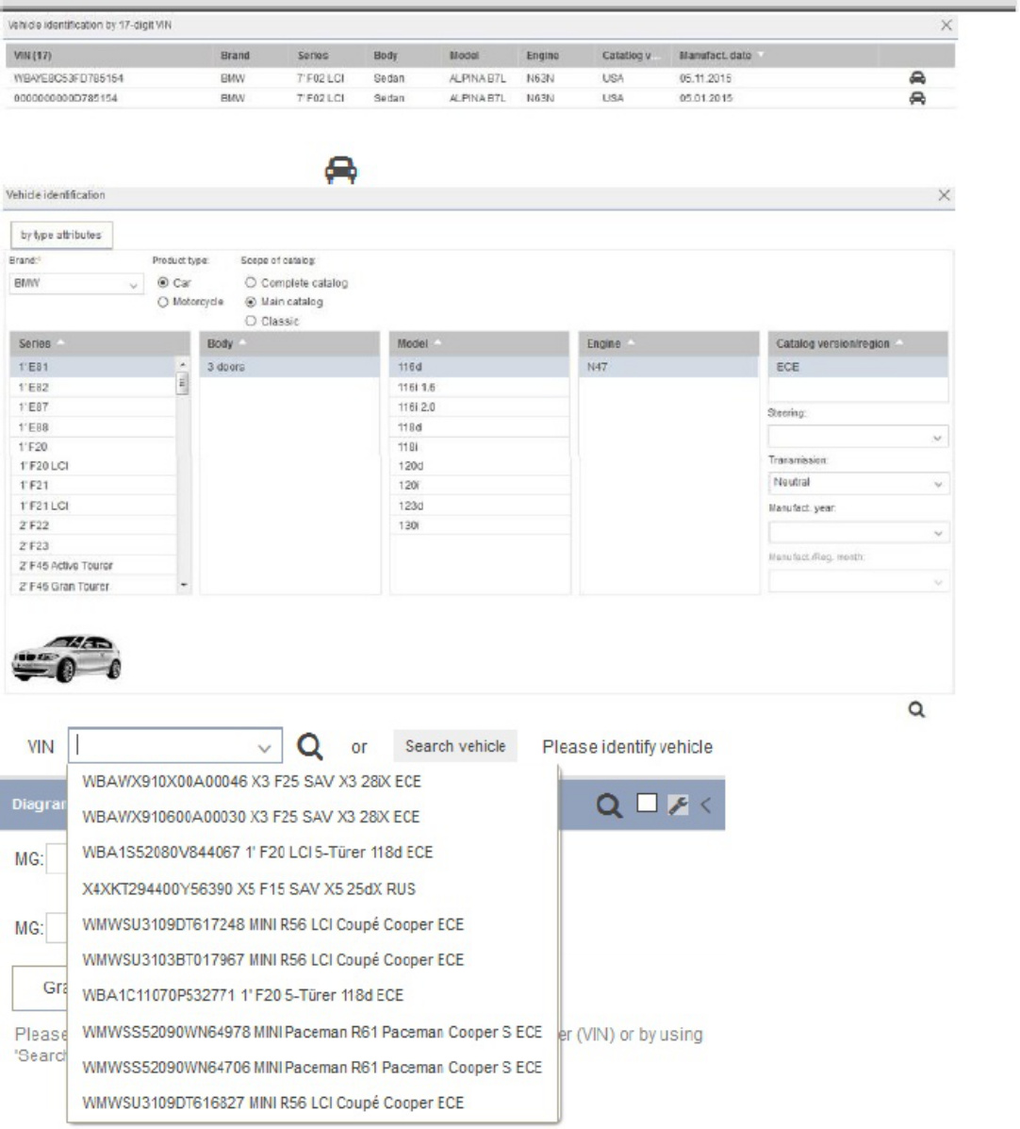Sort by Catalog version/region header

point(858,343)
